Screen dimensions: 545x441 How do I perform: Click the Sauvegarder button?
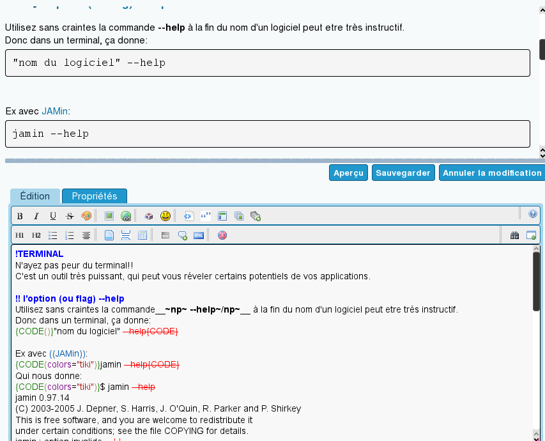coord(403,173)
